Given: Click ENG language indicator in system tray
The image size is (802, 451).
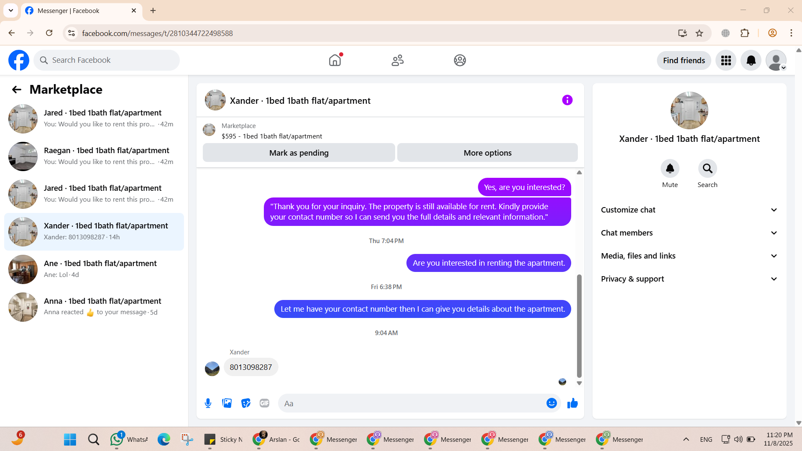Looking at the screenshot, I should coord(706,439).
